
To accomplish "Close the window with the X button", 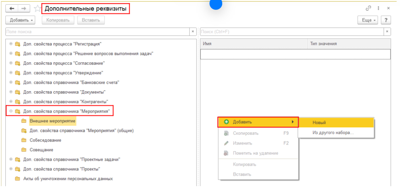I will [388, 8].
